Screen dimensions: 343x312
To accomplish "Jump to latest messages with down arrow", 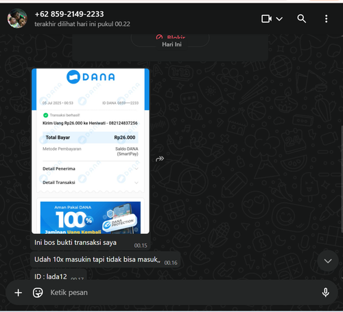I will click(x=328, y=261).
